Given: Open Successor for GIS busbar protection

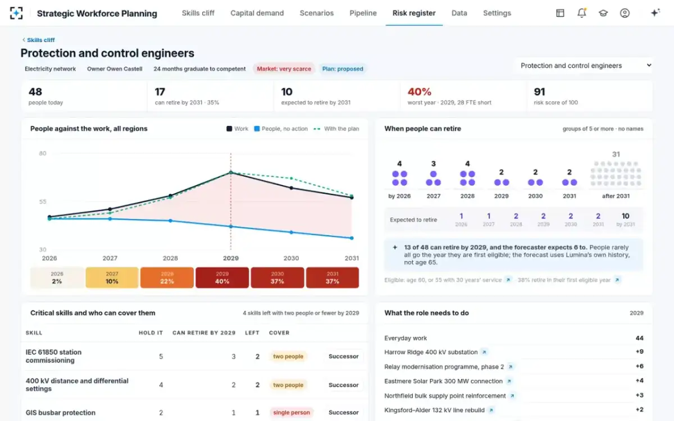Looking at the screenshot, I should 344,413.
